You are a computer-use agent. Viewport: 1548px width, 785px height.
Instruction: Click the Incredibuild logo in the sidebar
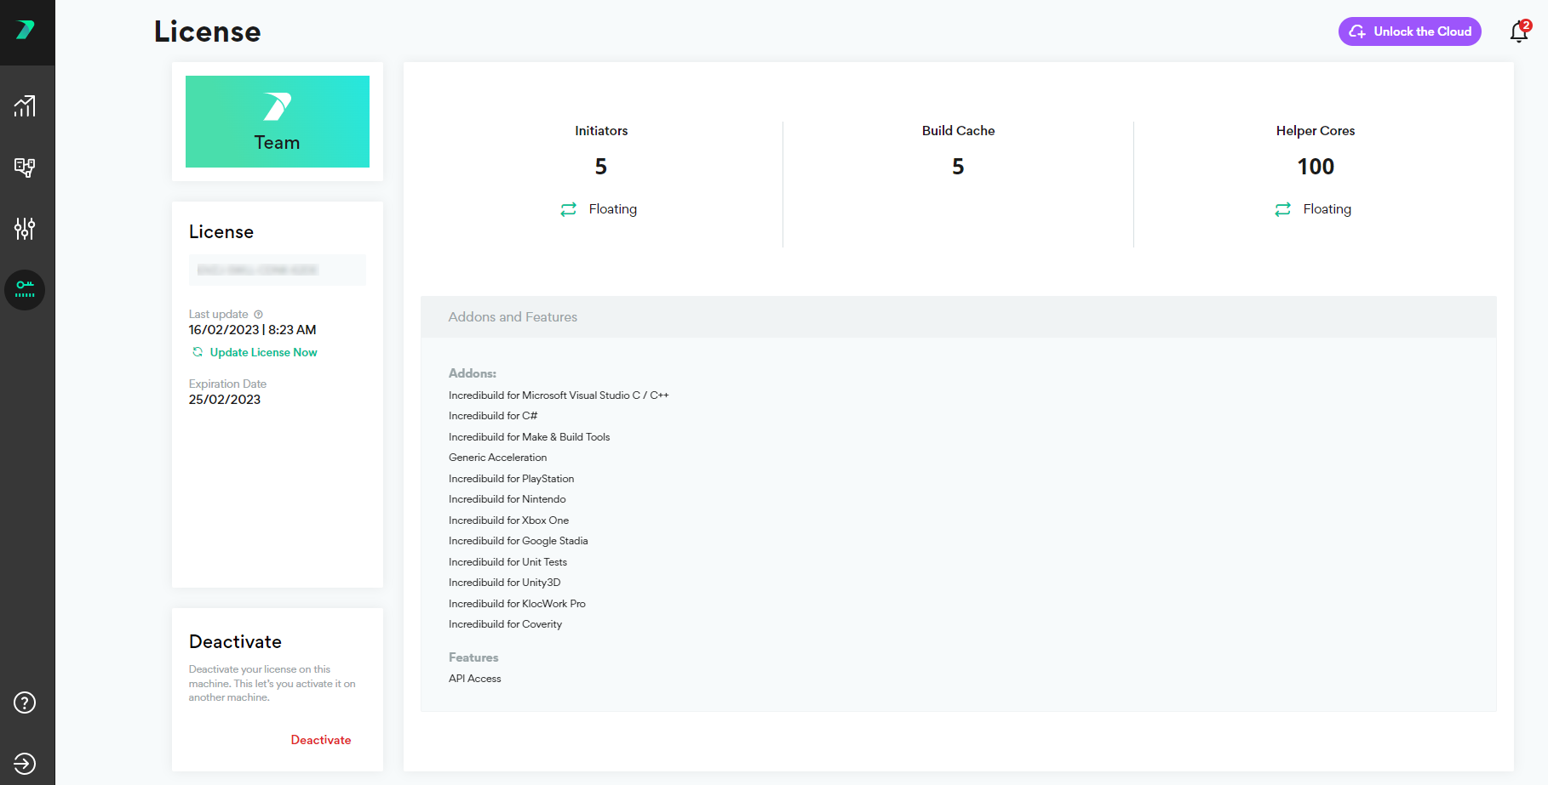click(26, 31)
